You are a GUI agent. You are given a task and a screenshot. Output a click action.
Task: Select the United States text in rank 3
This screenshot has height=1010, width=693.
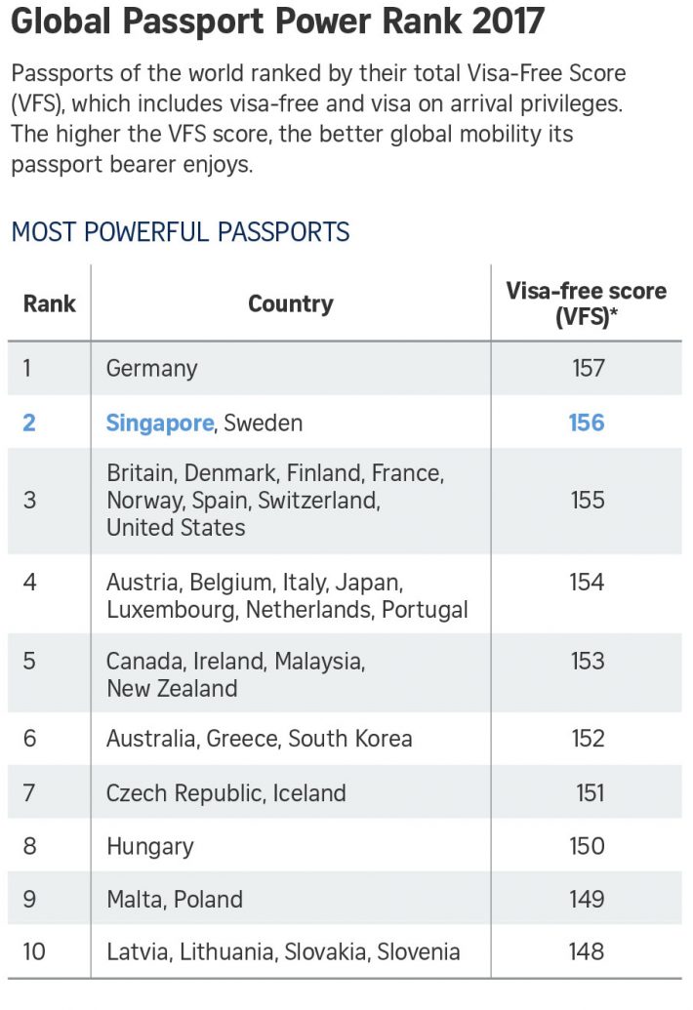pyautogui.click(x=176, y=528)
